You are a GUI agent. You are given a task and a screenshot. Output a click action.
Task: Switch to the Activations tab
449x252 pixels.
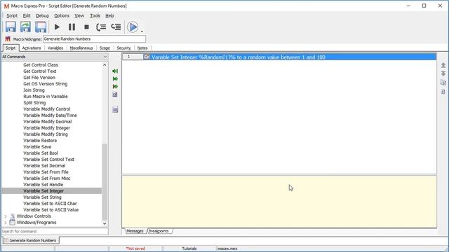(32, 48)
